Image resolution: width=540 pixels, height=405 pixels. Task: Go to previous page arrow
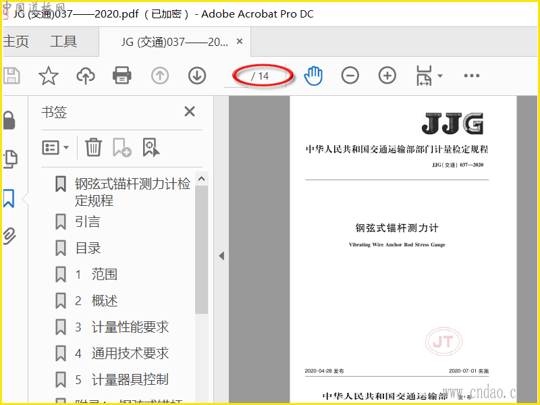tap(160, 76)
